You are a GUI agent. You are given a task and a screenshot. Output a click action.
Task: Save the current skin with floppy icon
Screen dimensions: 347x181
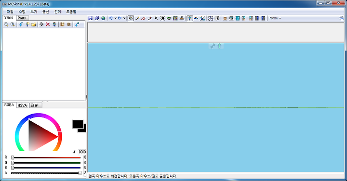(90, 18)
